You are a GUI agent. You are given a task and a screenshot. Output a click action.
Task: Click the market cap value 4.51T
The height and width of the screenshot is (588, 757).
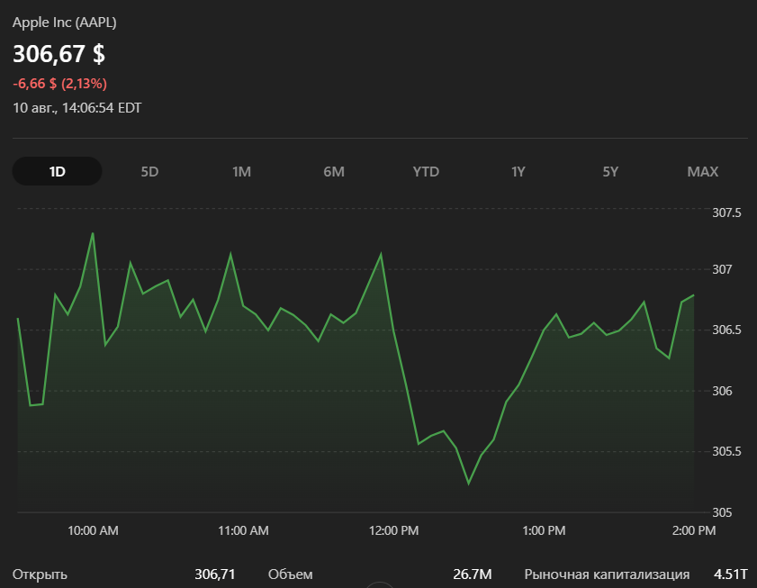(731, 574)
